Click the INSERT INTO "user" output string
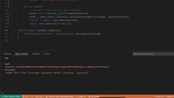 (47, 73)
